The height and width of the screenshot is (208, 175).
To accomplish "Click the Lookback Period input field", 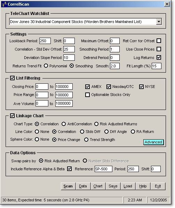I will tap(45, 41).
